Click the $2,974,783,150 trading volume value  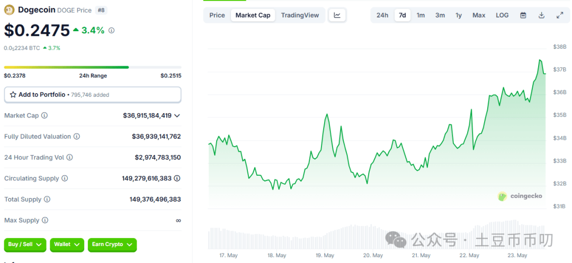(x=158, y=157)
